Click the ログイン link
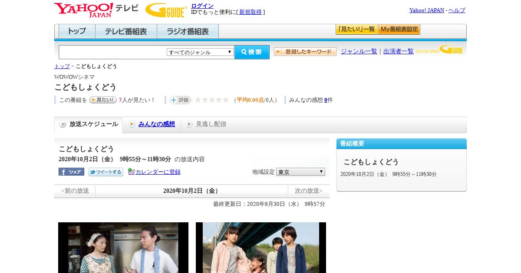This screenshot has width=521, height=273. coord(202,6)
